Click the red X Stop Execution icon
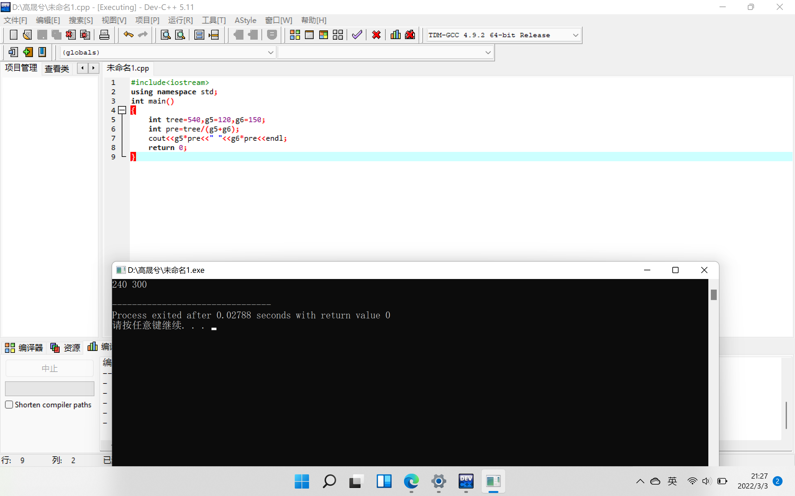This screenshot has width=795, height=496. (x=376, y=35)
